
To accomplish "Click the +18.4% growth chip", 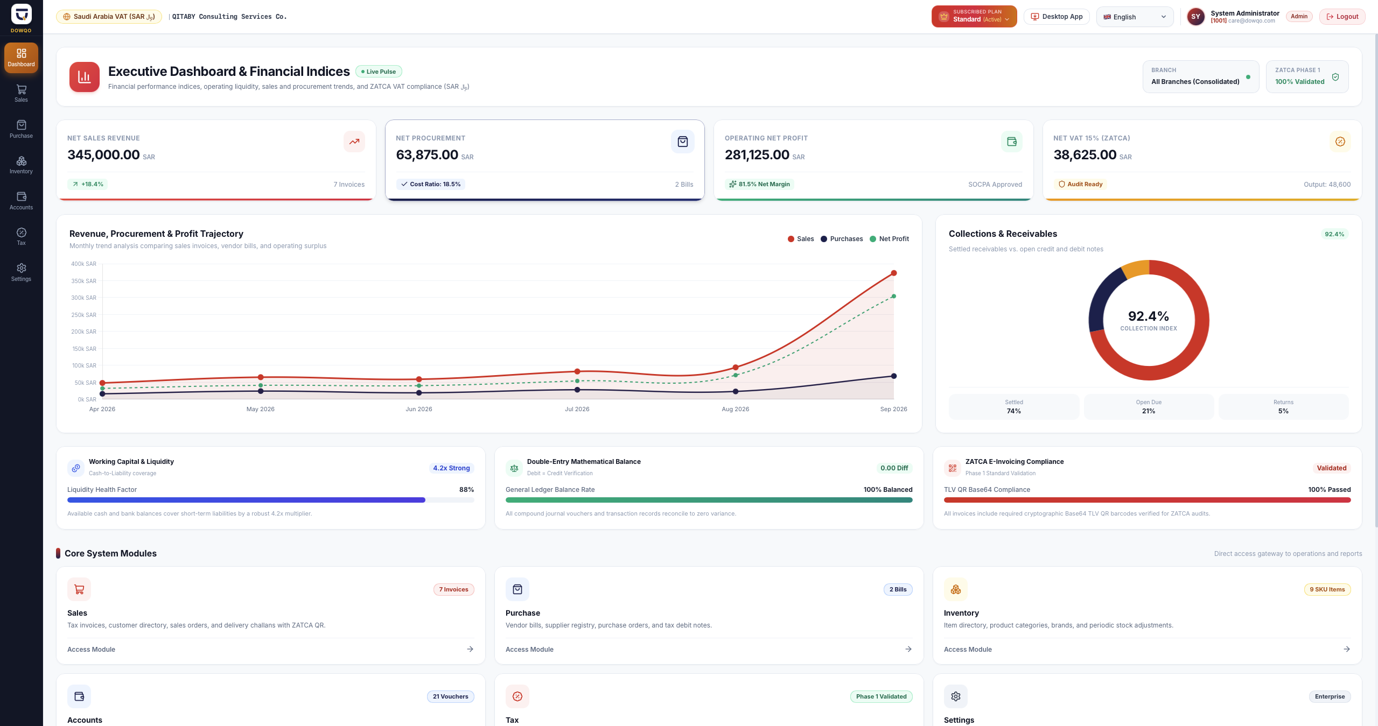I will [x=87, y=184].
